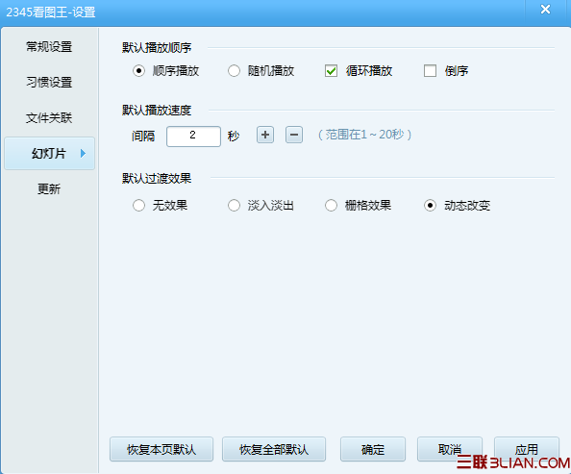Click the 恢复全部默认 button
The height and width of the screenshot is (474, 571).
274,449
